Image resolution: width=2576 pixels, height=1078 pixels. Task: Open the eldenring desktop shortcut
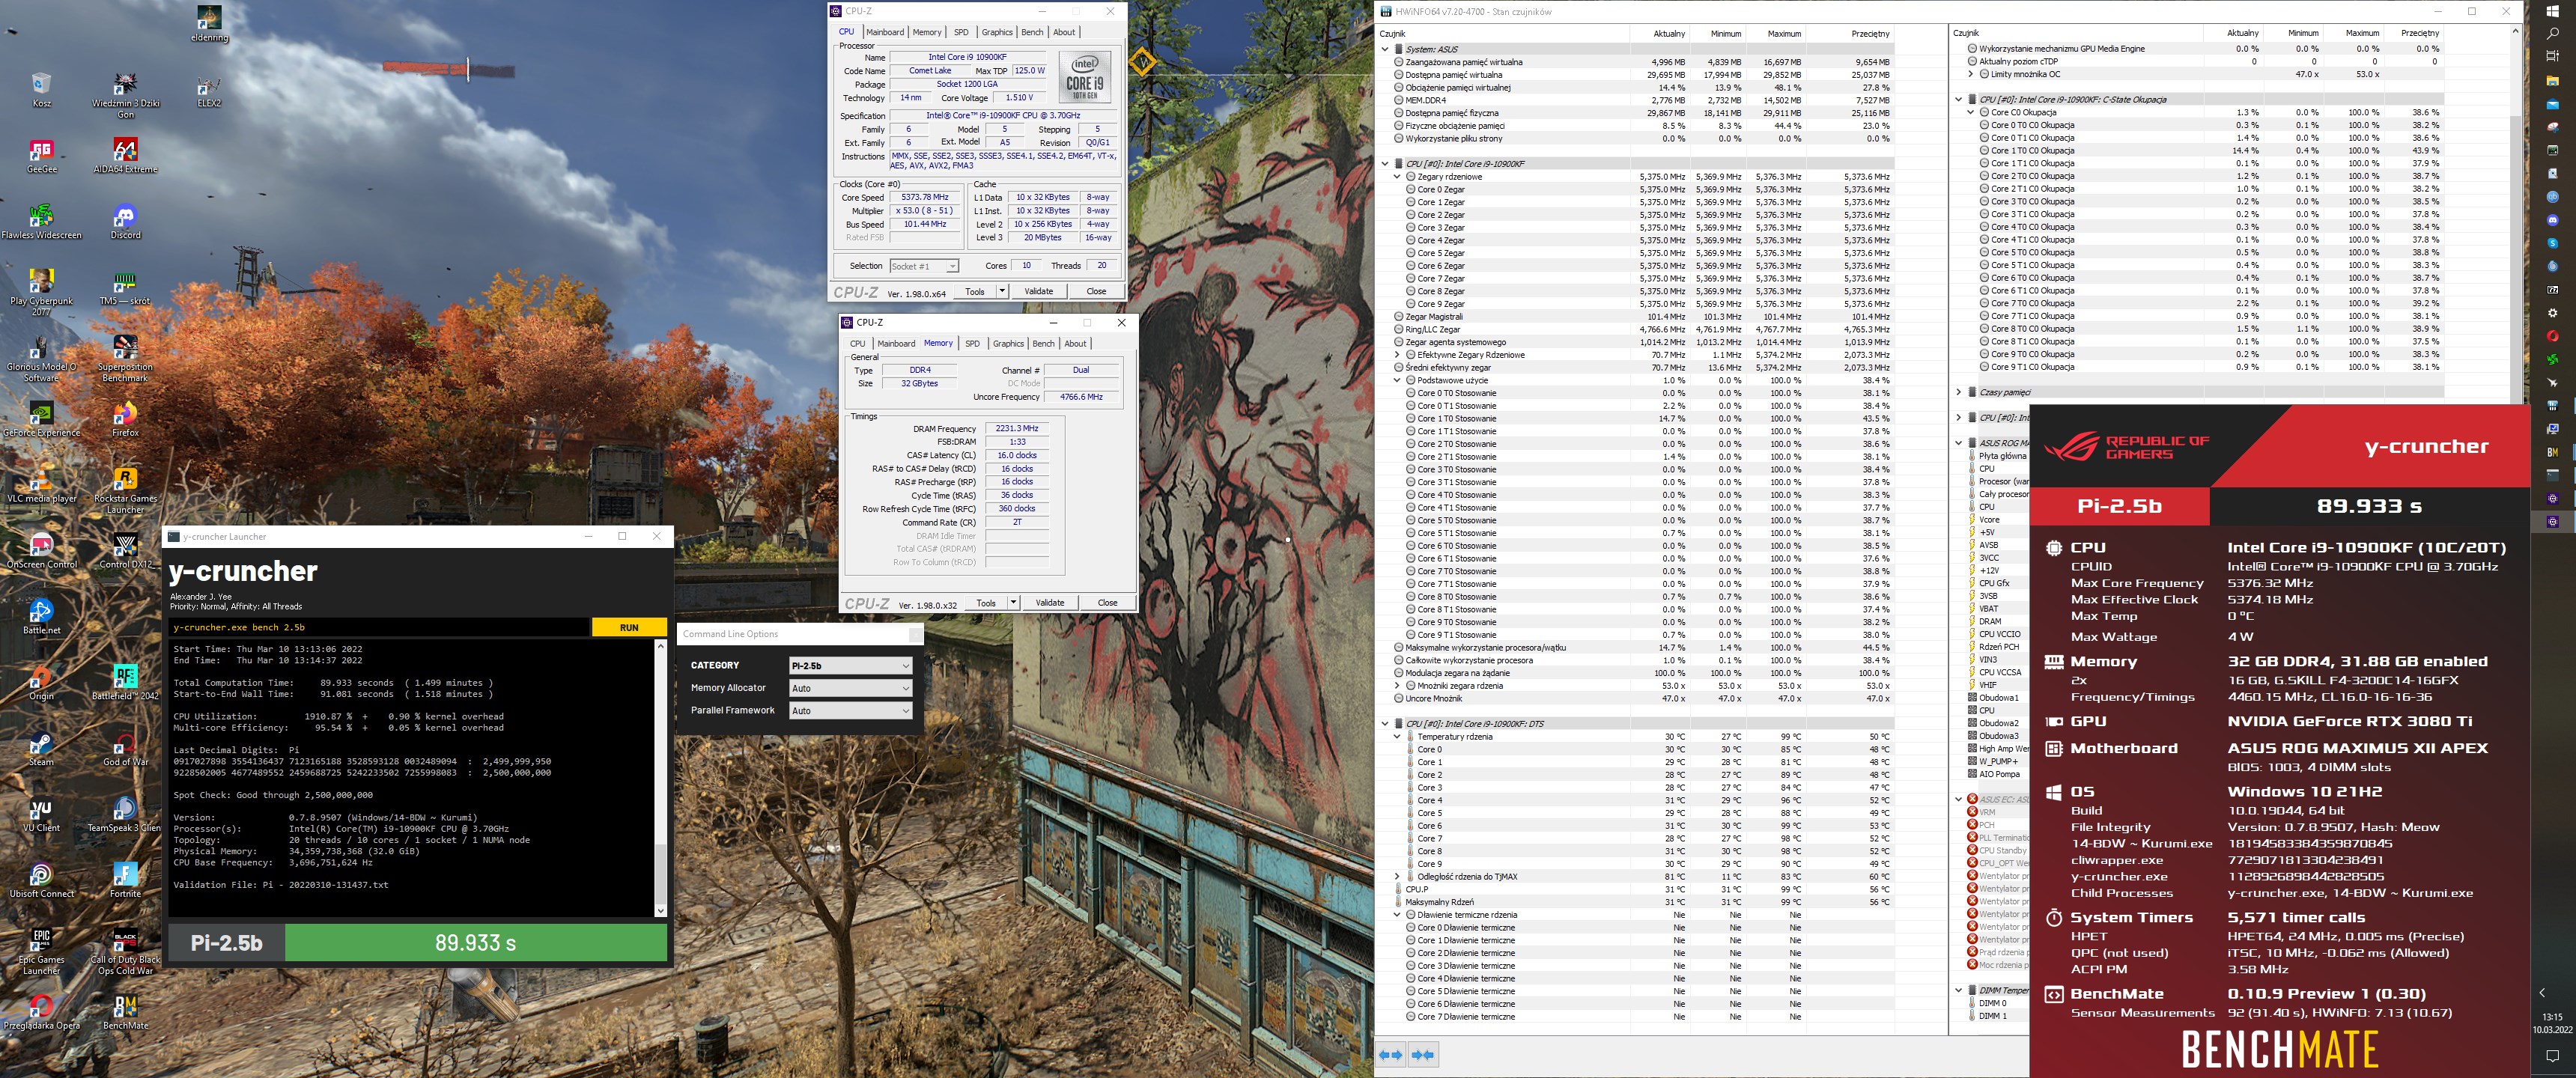209,24
